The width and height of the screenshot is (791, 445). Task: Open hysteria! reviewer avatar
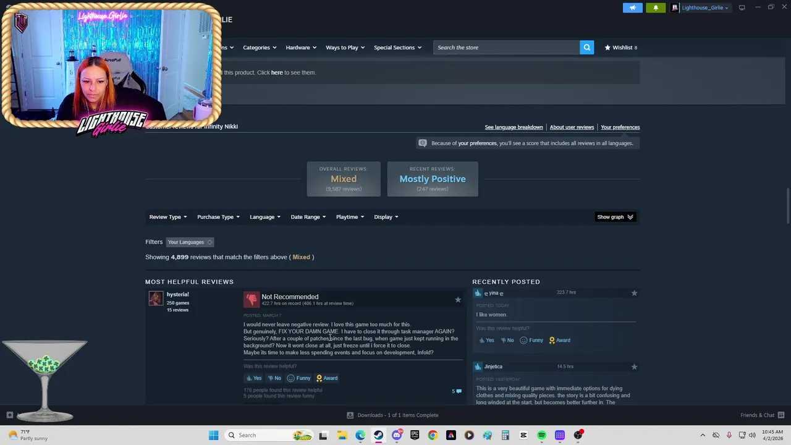click(156, 299)
